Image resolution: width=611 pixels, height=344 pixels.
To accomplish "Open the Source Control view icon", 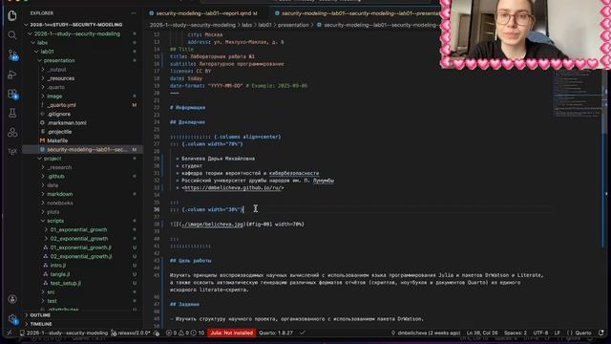I will click(12, 55).
